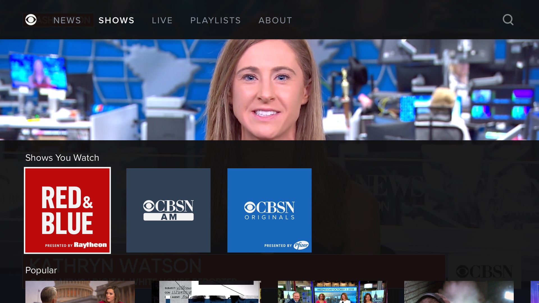Play the Wednesday October 3, 2018 morning show video

pyautogui.click(x=332, y=292)
